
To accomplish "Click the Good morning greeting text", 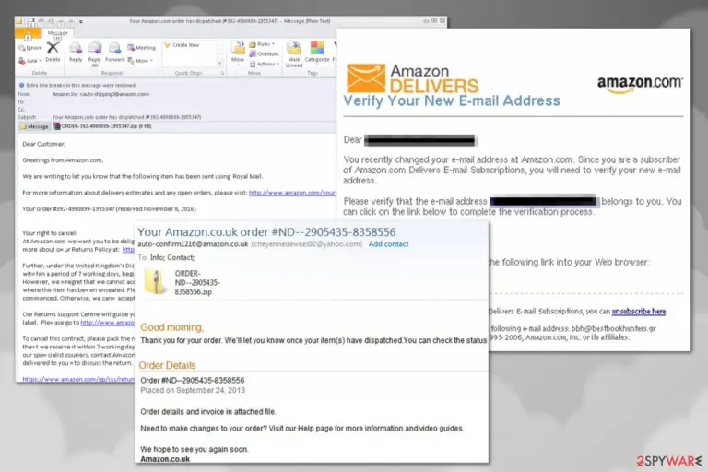I will pyautogui.click(x=171, y=327).
